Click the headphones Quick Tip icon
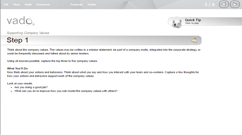242x135 pixels. tap(177, 23)
